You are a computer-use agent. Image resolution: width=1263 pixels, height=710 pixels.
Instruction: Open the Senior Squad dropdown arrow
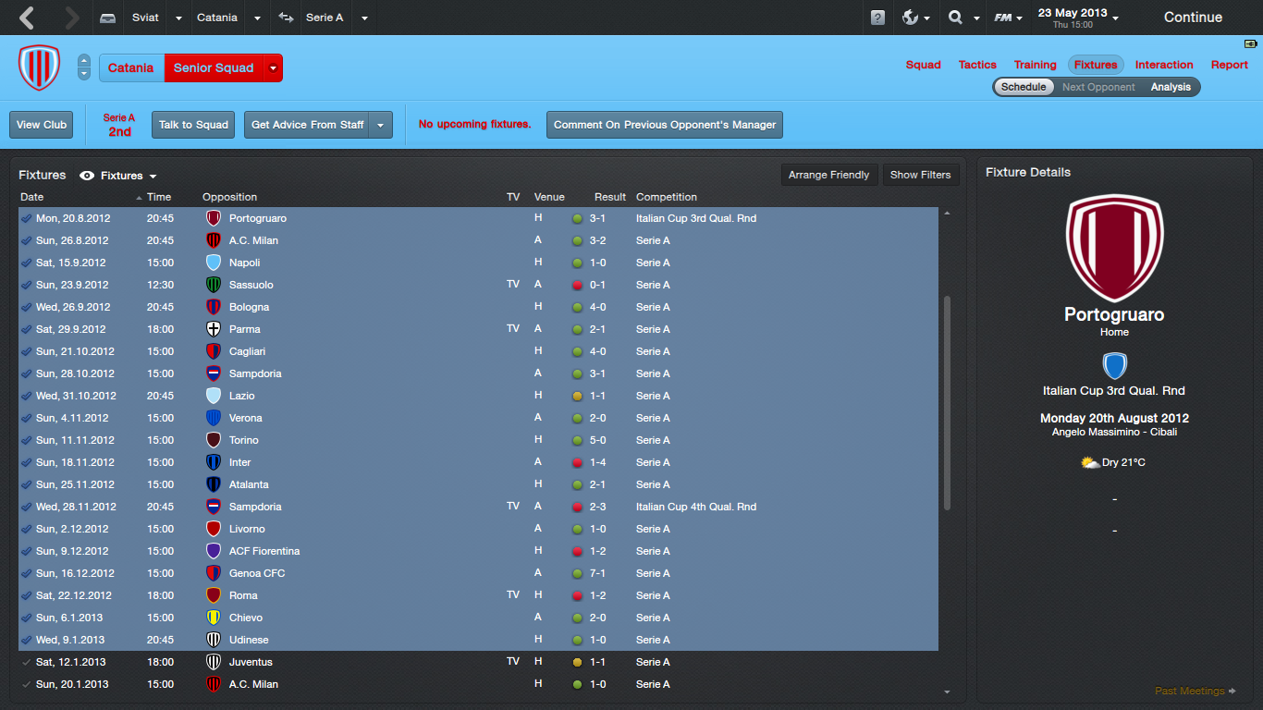[x=272, y=67]
